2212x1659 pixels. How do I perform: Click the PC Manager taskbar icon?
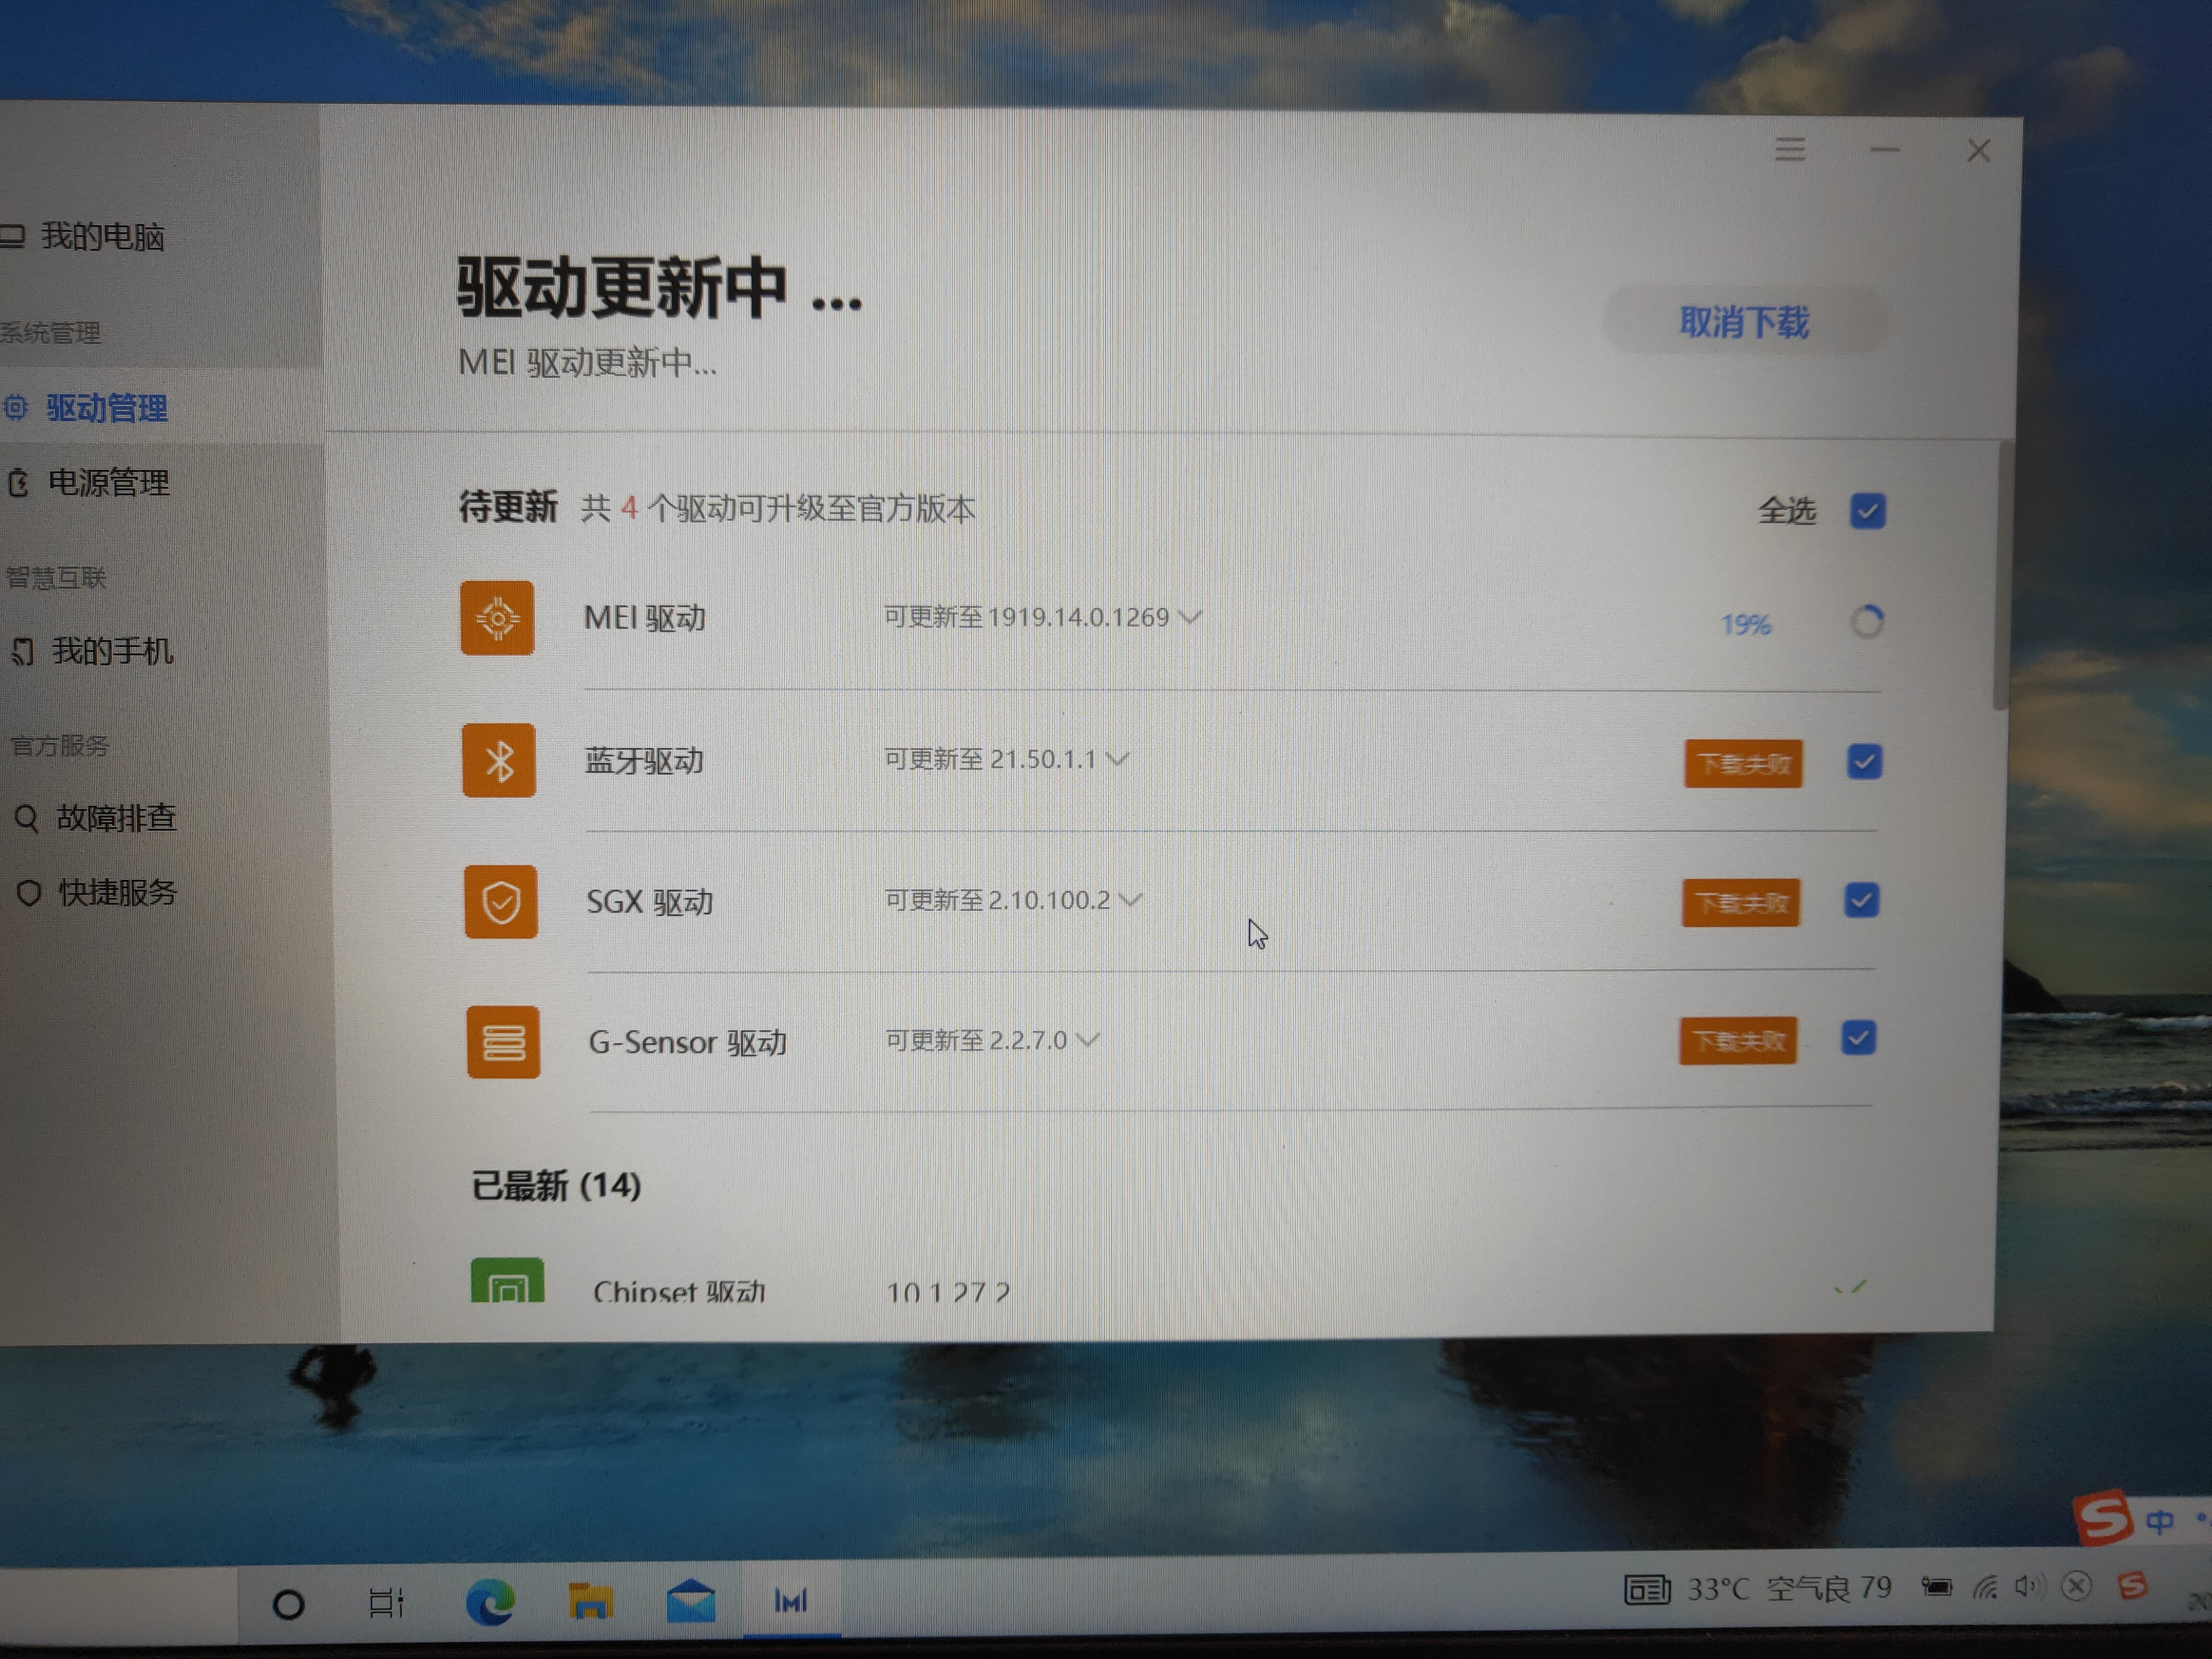pyautogui.click(x=791, y=1601)
